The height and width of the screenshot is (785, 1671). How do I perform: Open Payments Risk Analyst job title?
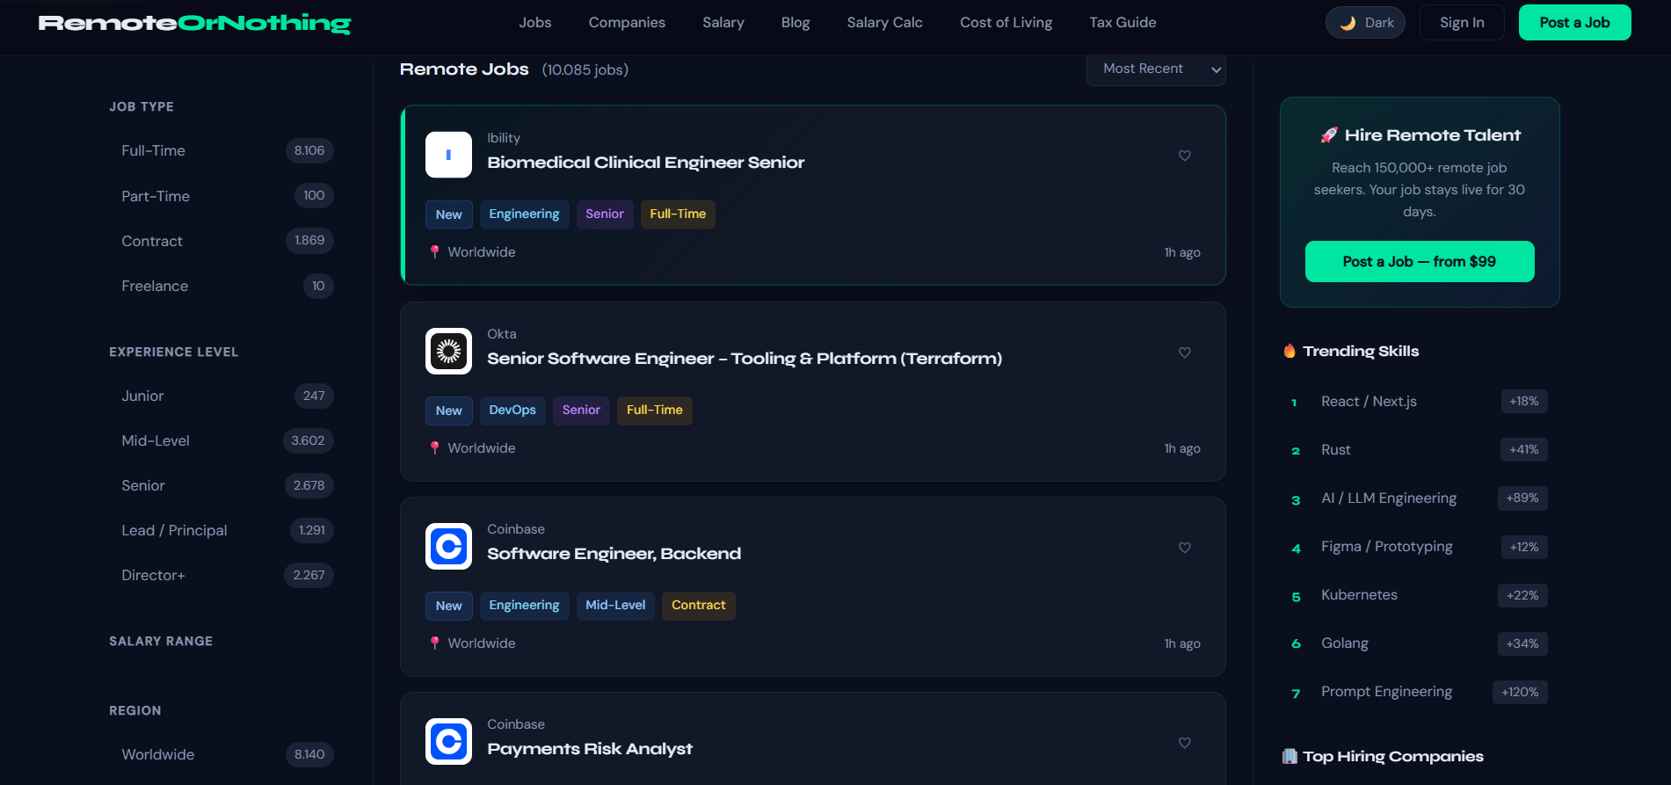pos(590,749)
